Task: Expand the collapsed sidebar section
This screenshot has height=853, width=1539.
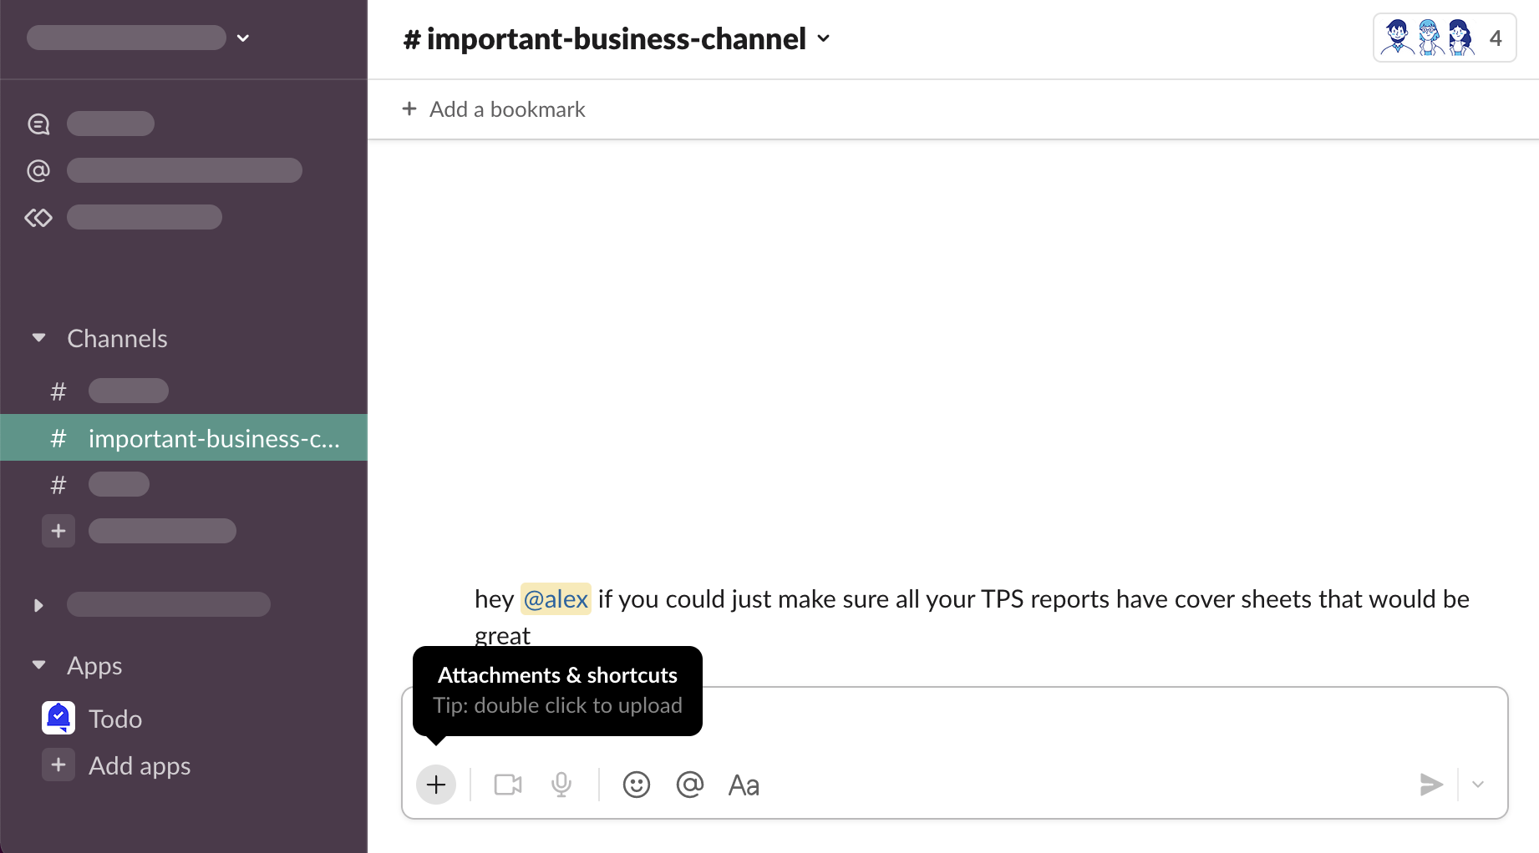Action: (38, 605)
